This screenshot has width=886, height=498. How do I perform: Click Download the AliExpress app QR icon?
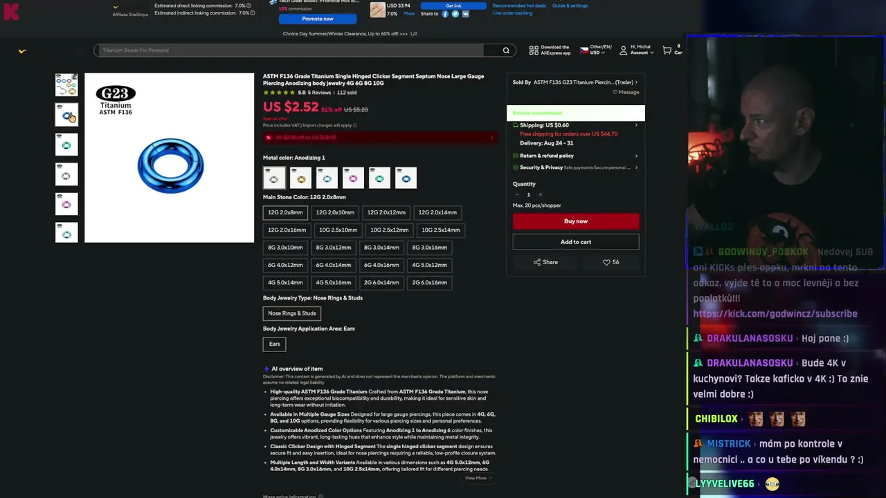[534, 50]
